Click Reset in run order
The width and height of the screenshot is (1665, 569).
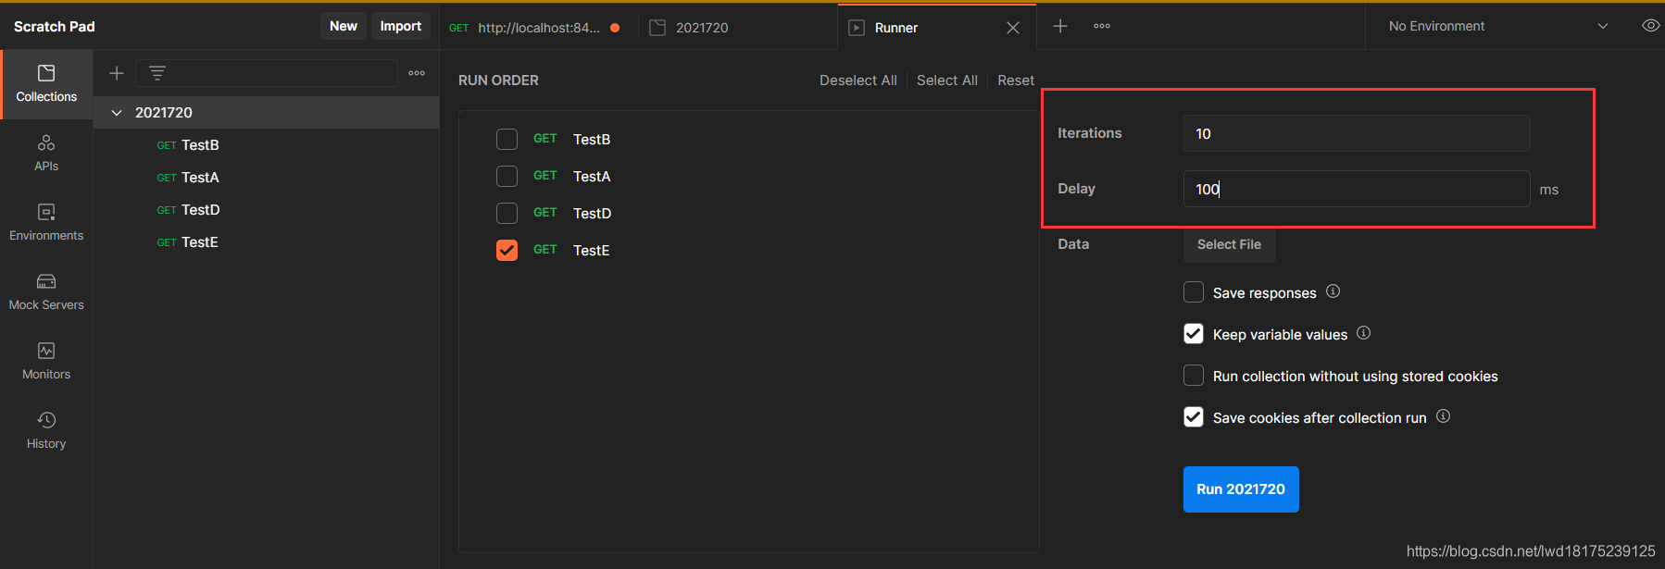(x=1016, y=80)
